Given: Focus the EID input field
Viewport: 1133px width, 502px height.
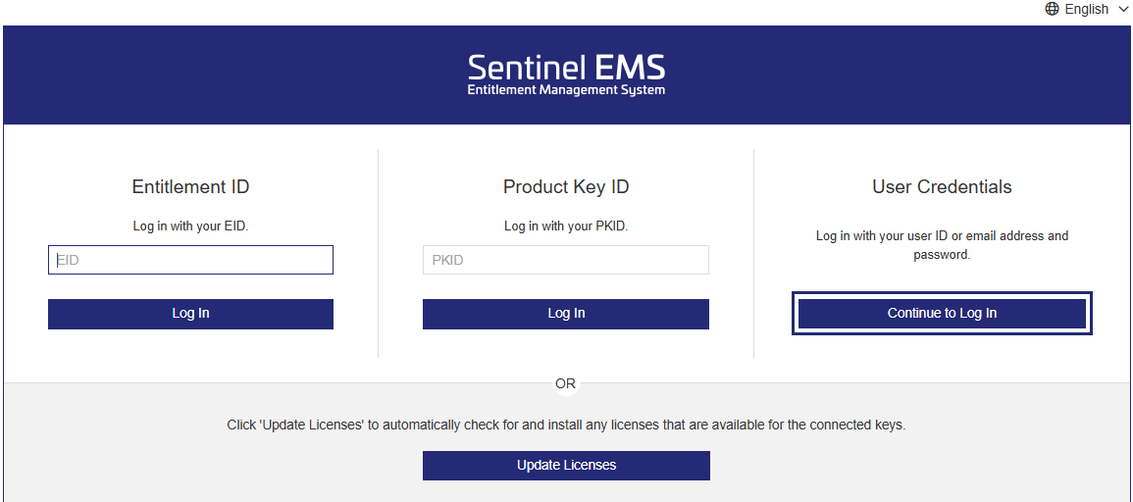Looking at the screenshot, I should click(x=190, y=260).
